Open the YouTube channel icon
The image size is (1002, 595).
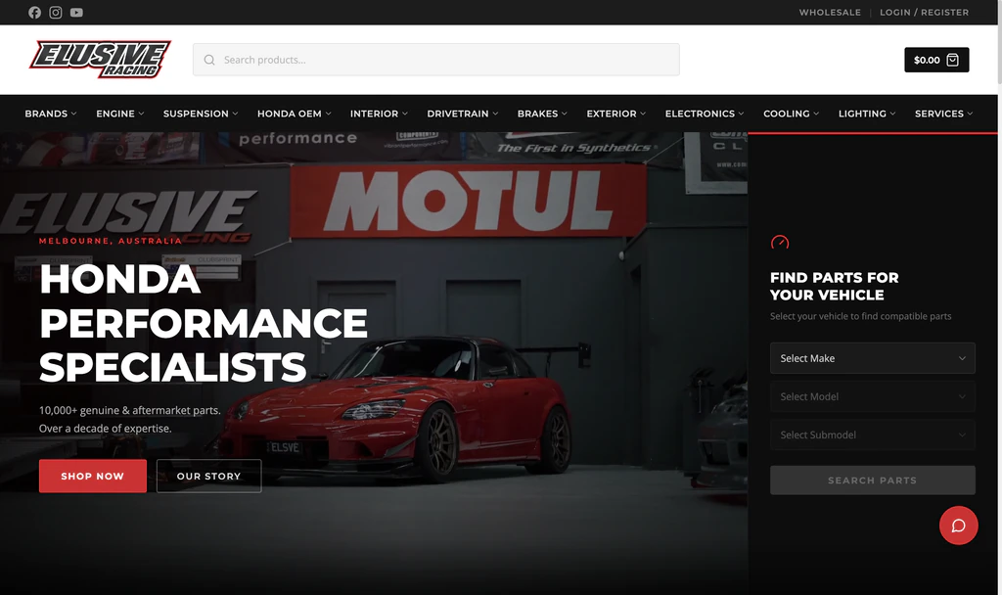76,12
